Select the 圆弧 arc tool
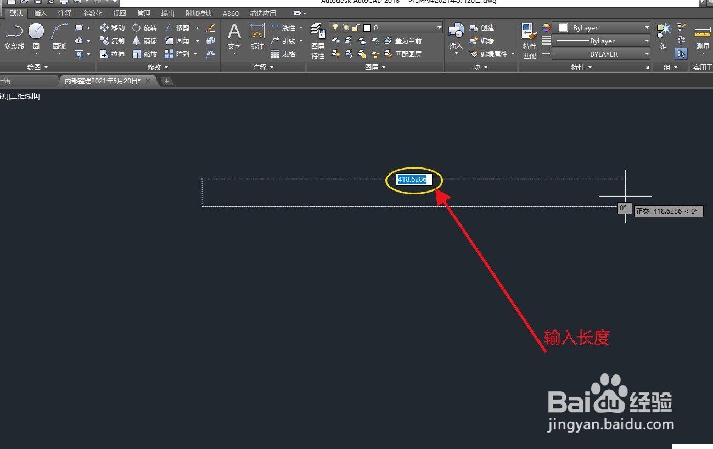 coord(59,37)
